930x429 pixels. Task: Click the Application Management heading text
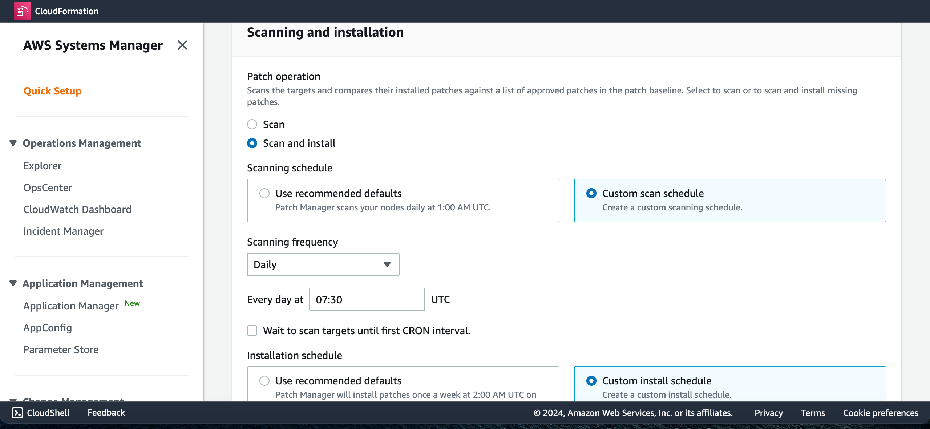83,283
